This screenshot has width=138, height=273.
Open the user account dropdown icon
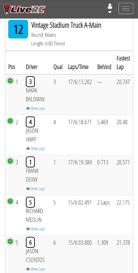(110, 8)
